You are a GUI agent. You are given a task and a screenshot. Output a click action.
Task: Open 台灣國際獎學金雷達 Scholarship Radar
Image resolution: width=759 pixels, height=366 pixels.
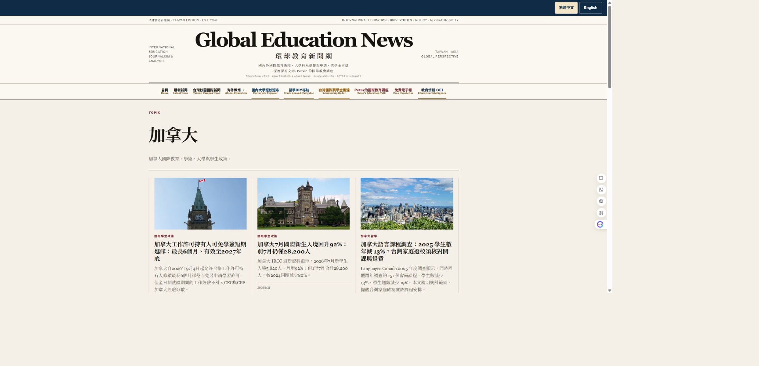click(334, 91)
